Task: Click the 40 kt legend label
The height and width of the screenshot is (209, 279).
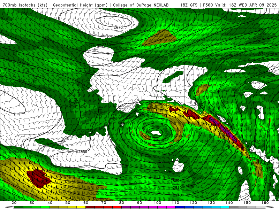Action: click(x=50, y=203)
